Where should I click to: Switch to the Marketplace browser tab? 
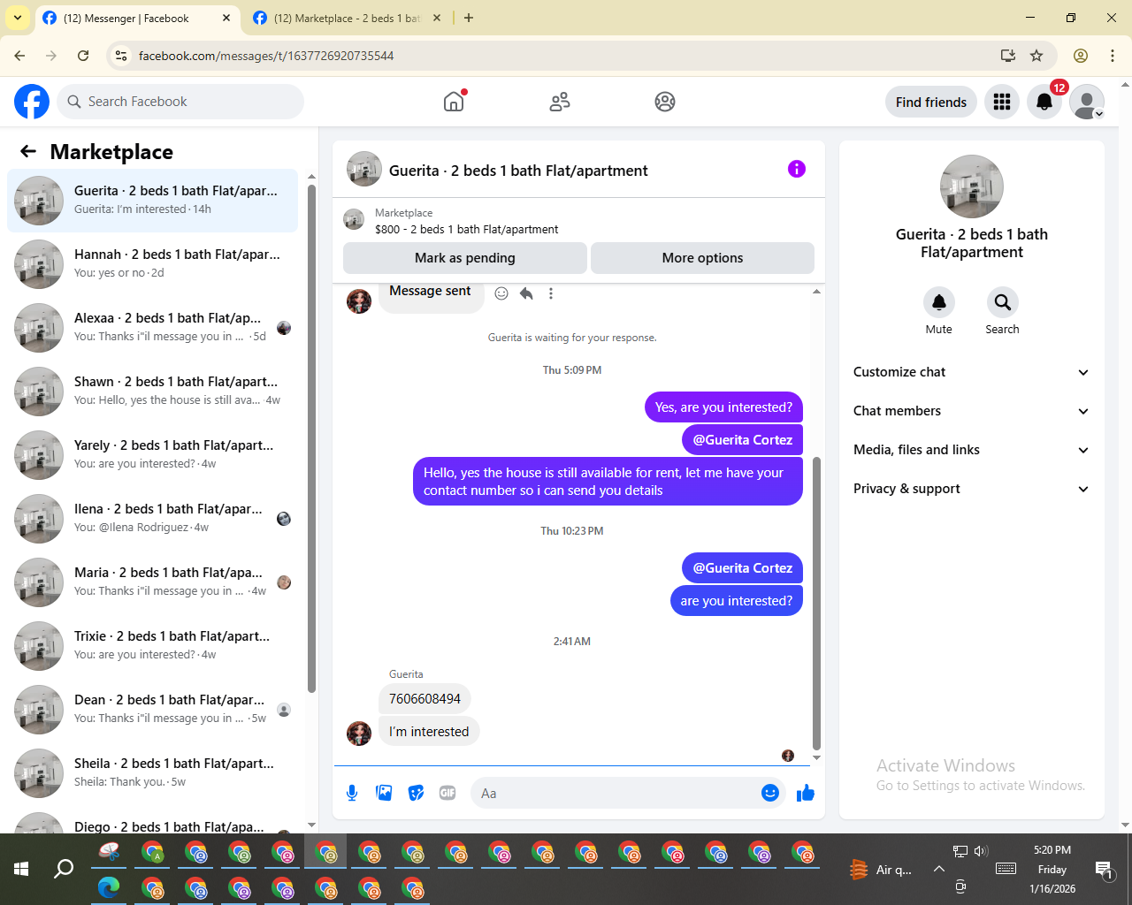(347, 18)
